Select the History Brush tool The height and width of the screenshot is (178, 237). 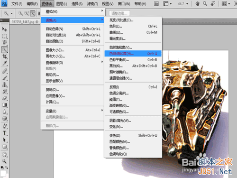4,91
